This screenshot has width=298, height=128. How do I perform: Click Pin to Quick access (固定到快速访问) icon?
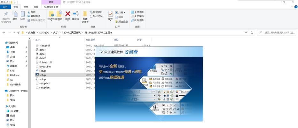[x=6, y=14]
